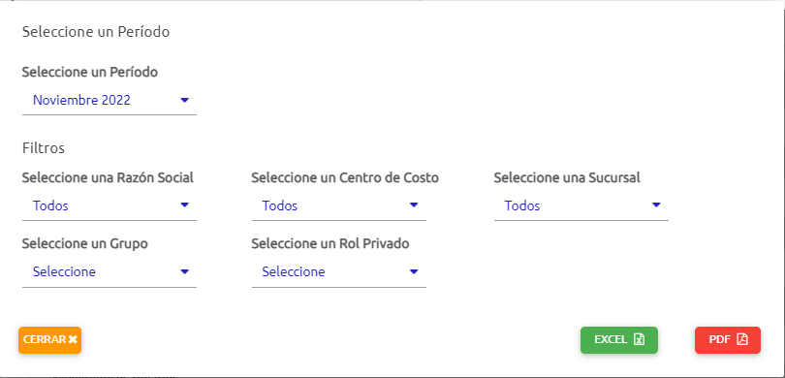Expand the Sucursal dropdown arrow
Image resolution: width=785 pixels, height=378 pixels.
click(656, 205)
